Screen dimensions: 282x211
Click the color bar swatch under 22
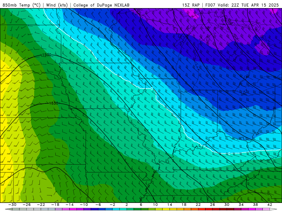202,209
